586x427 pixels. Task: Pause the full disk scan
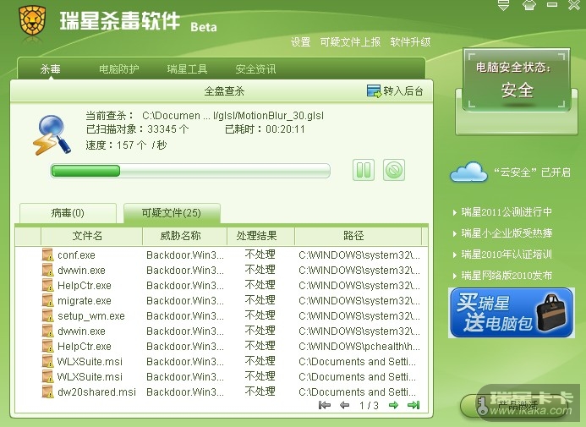point(364,170)
